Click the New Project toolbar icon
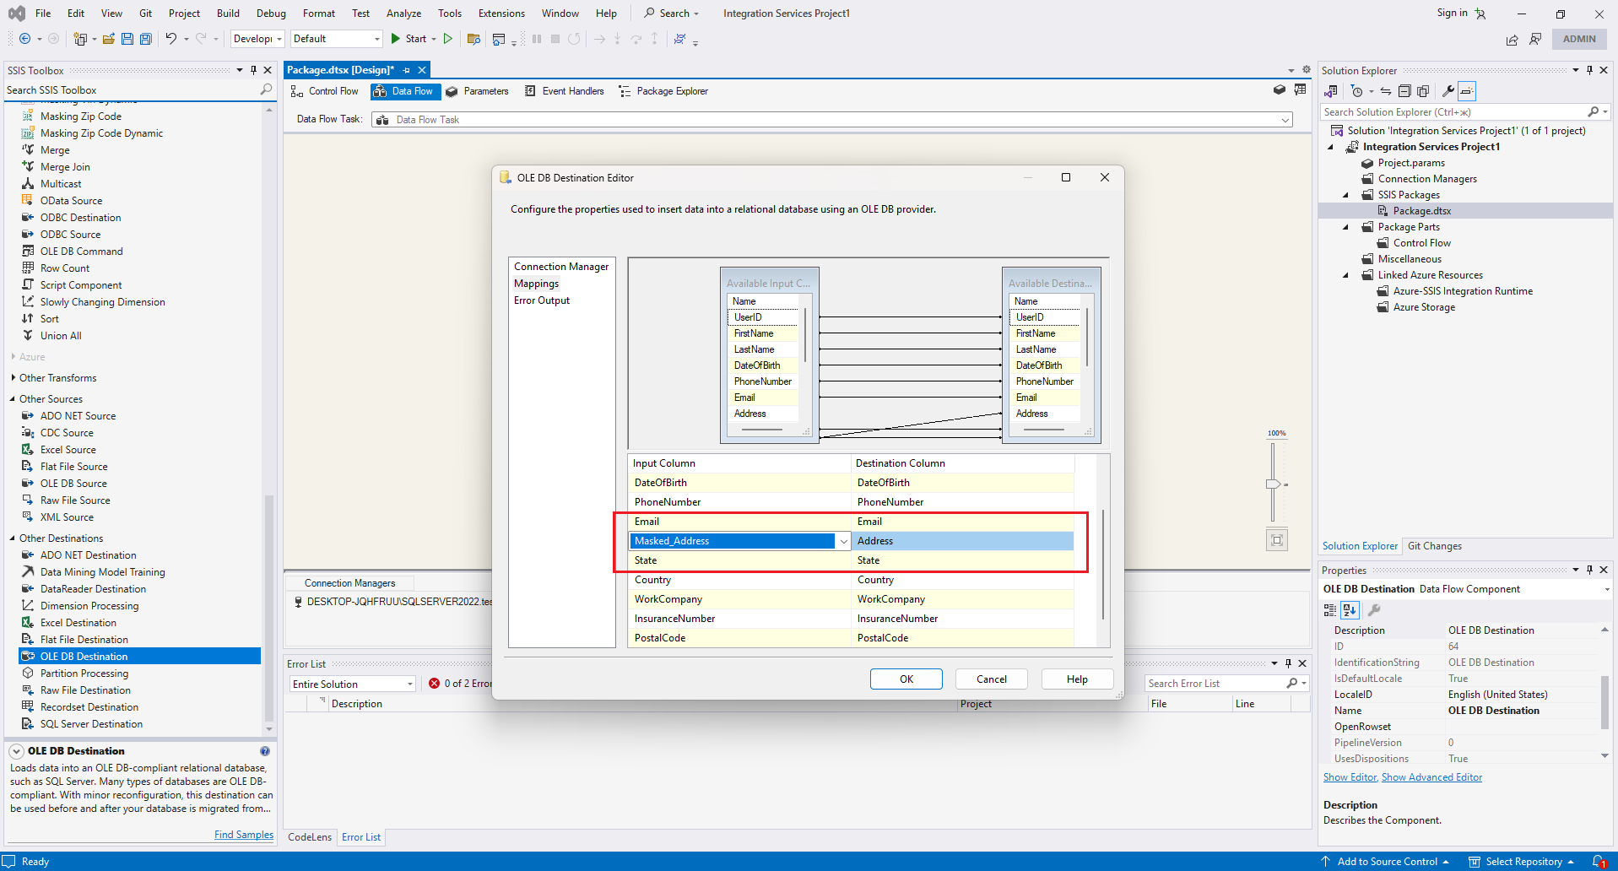 pyautogui.click(x=80, y=39)
